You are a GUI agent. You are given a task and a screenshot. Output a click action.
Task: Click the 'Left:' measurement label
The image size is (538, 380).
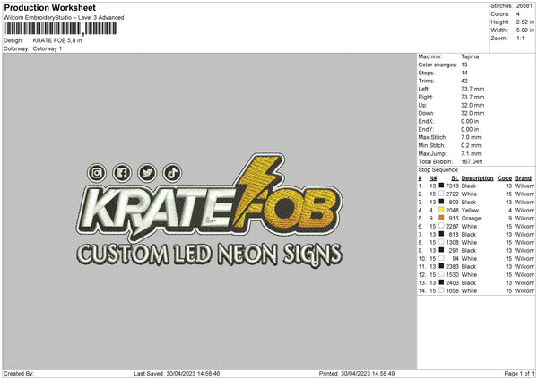[423, 89]
